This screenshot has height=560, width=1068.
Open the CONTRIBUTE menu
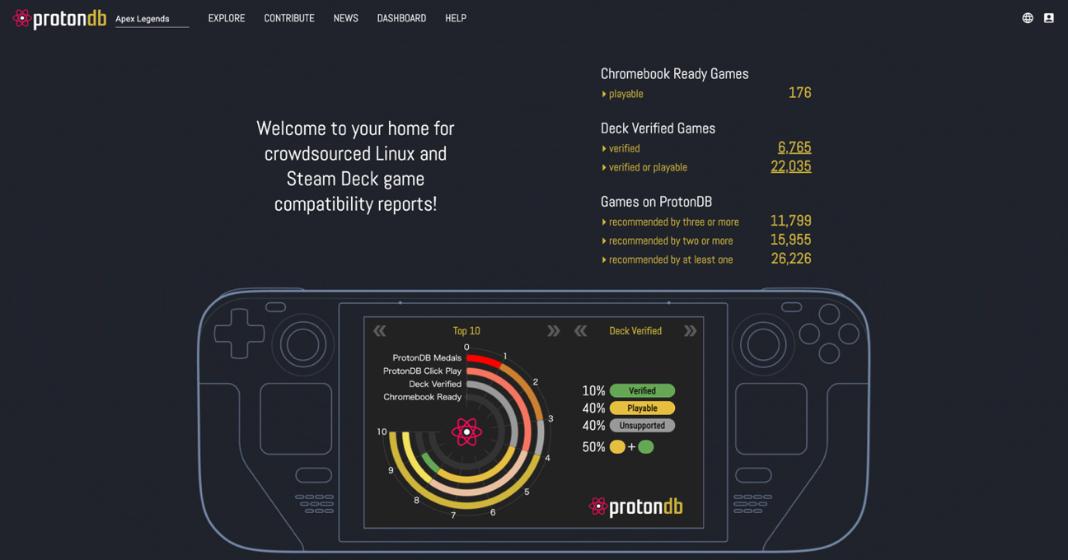click(289, 17)
